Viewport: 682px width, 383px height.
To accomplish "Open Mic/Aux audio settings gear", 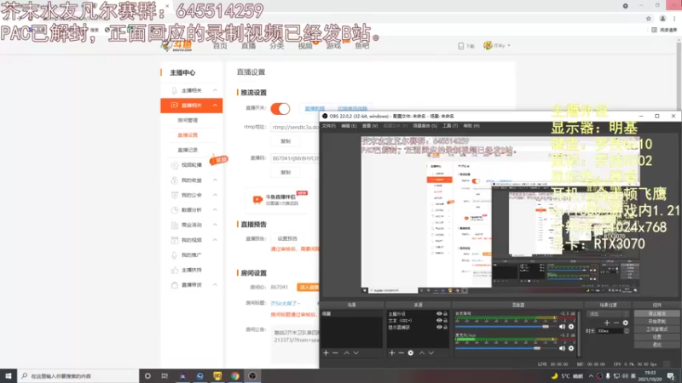I will click(571, 348).
